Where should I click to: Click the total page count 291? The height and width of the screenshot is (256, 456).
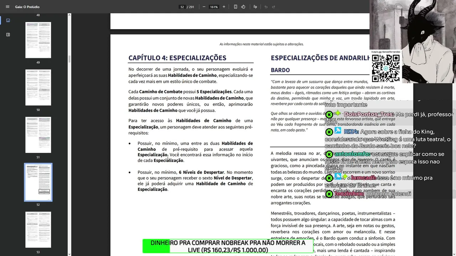(x=192, y=7)
